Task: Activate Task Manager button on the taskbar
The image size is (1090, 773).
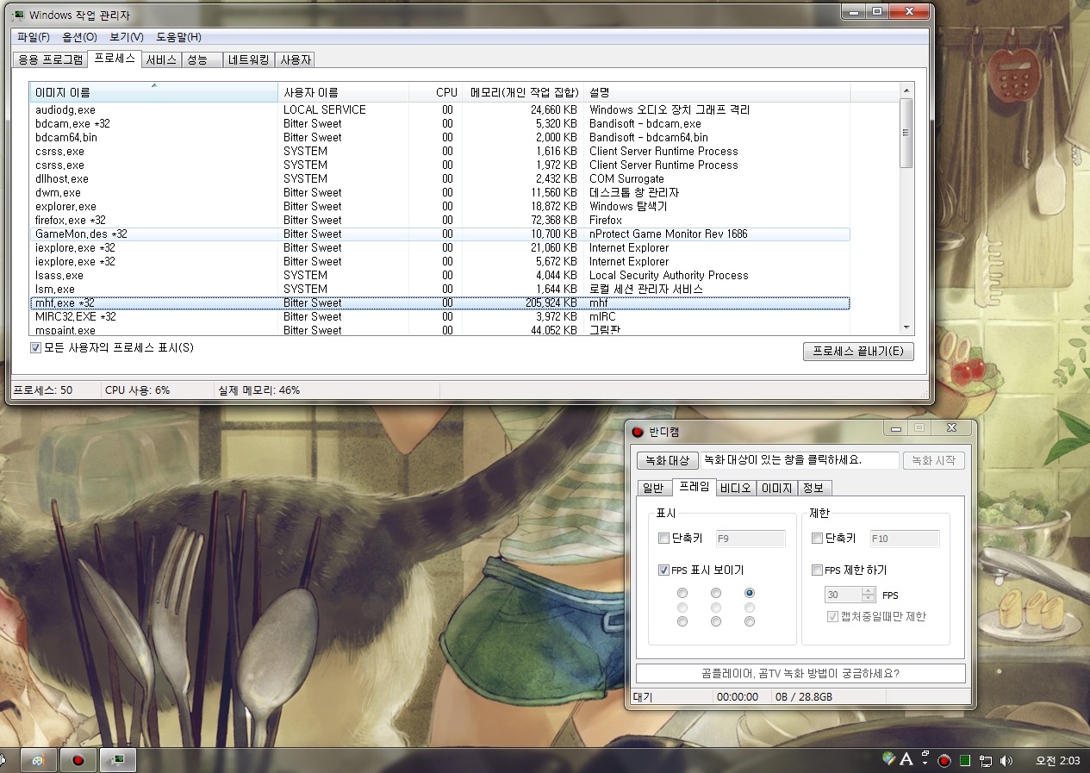Action: coord(118,760)
